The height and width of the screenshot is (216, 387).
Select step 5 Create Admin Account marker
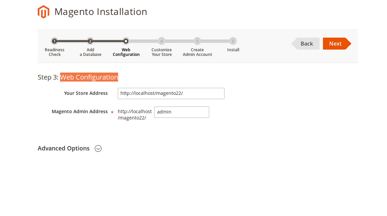197,41
